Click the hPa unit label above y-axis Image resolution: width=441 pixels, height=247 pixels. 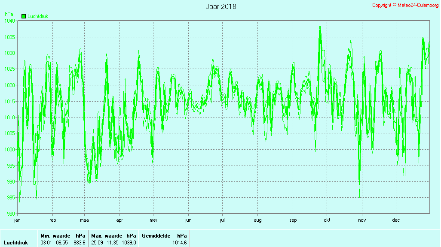click(9, 14)
